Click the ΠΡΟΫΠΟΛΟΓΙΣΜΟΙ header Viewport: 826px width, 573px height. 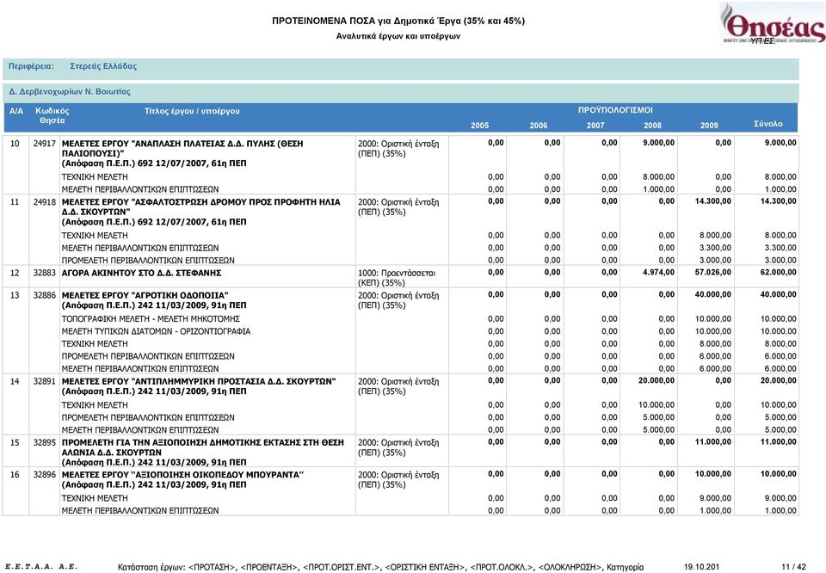click(615, 110)
